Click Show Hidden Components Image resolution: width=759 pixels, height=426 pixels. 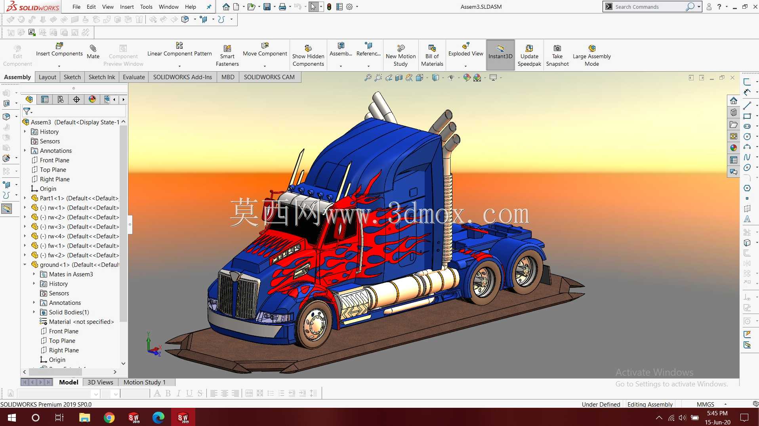308,55
